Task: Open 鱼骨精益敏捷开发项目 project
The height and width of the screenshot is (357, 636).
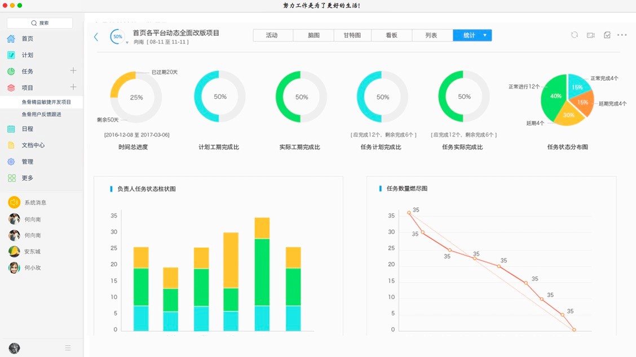Action: (46, 102)
